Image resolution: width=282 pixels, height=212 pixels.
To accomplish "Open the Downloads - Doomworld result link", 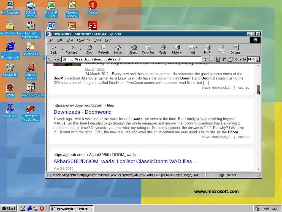I will tap(82, 112).
